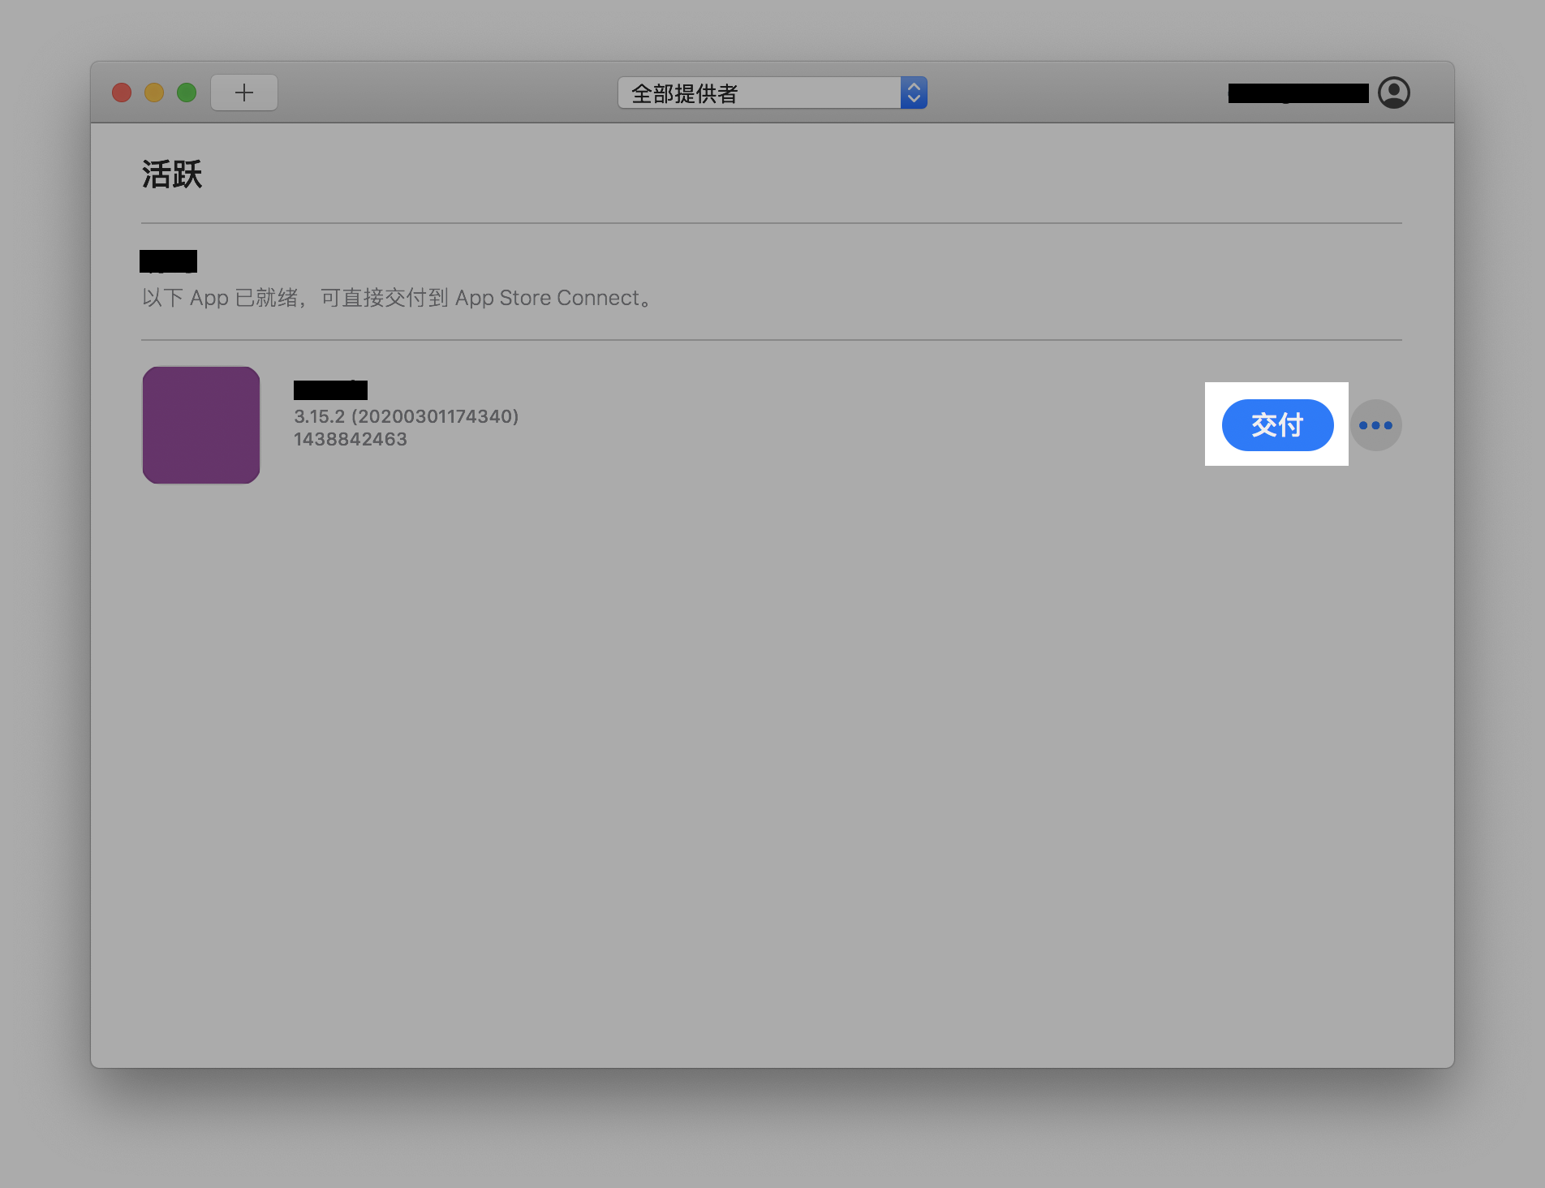Click the plus add-app button

pyautogui.click(x=244, y=93)
